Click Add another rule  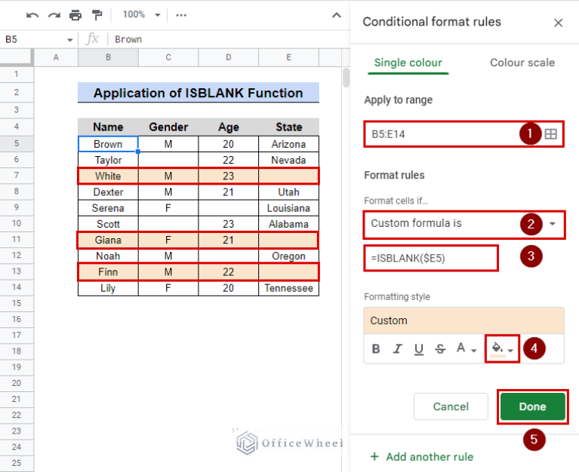pyautogui.click(x=422, y=456)
